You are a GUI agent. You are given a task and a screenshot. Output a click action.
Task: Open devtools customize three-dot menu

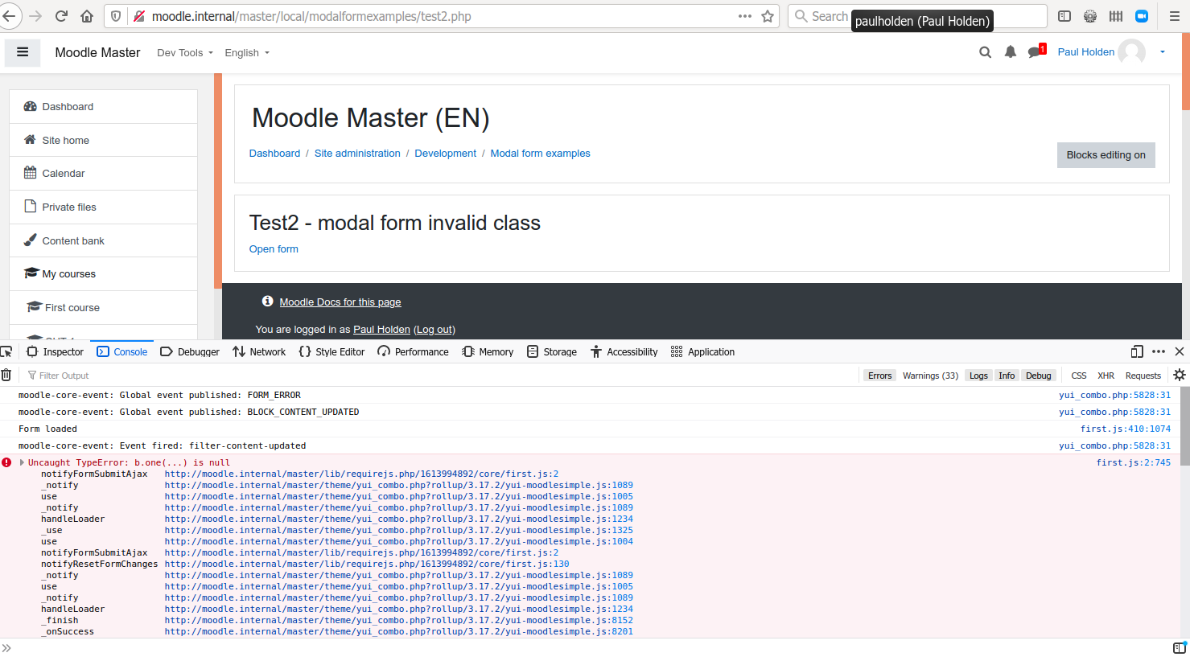pyautogui.click(x=1159, y=351)
